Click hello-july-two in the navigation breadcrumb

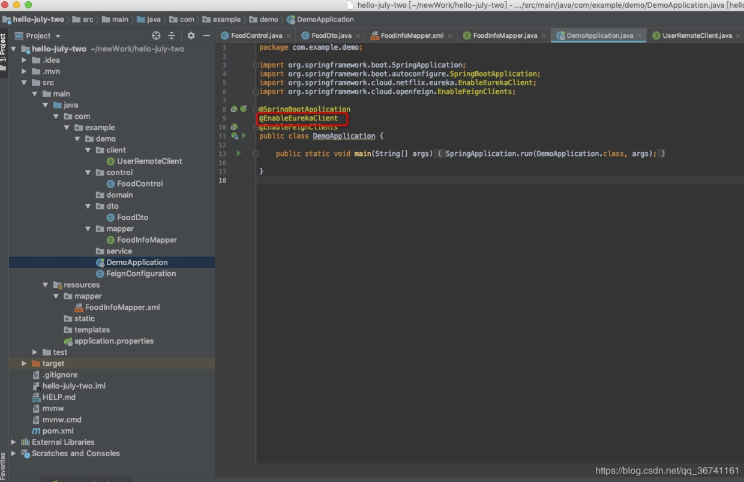38,19
